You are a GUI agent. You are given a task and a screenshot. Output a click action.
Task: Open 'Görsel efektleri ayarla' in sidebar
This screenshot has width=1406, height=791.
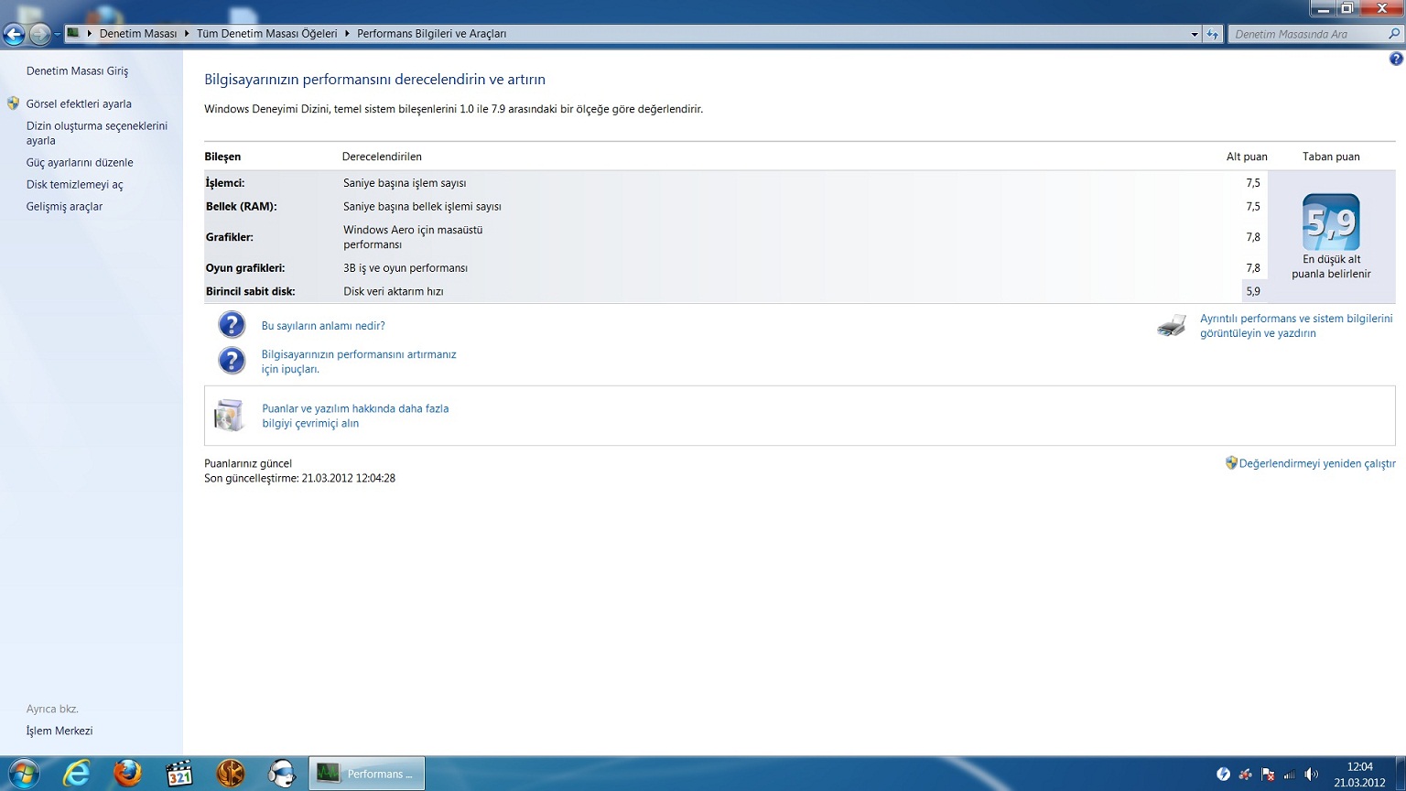(x=79, y=103)
